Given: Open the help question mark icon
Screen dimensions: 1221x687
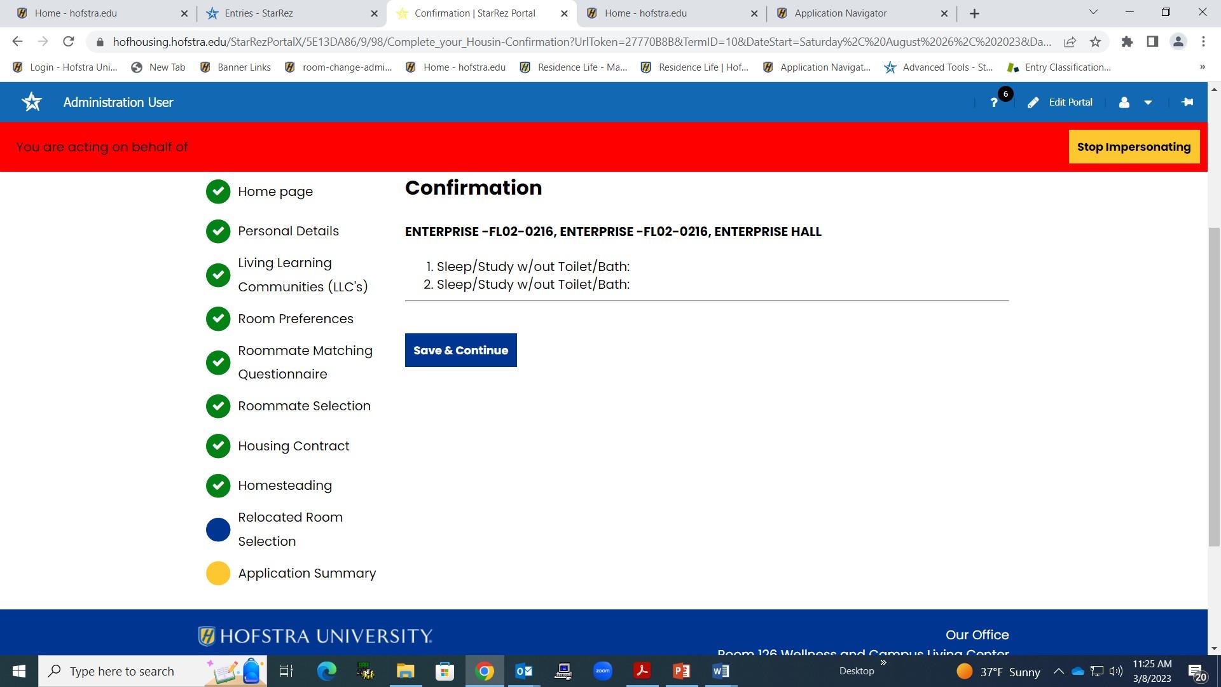Looking at the screenshot, I should click(x=994, y=102).
